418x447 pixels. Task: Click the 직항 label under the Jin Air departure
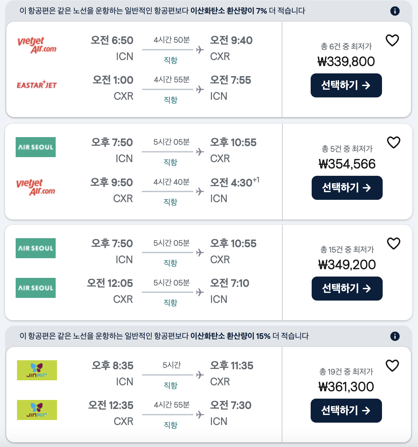(171, 385)
